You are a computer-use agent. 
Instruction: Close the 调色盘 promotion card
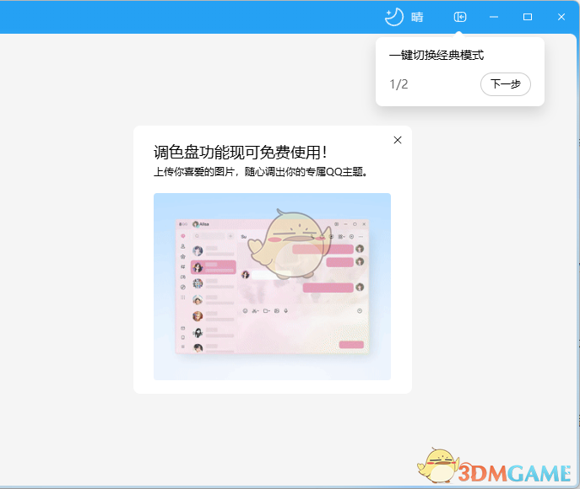398,140
